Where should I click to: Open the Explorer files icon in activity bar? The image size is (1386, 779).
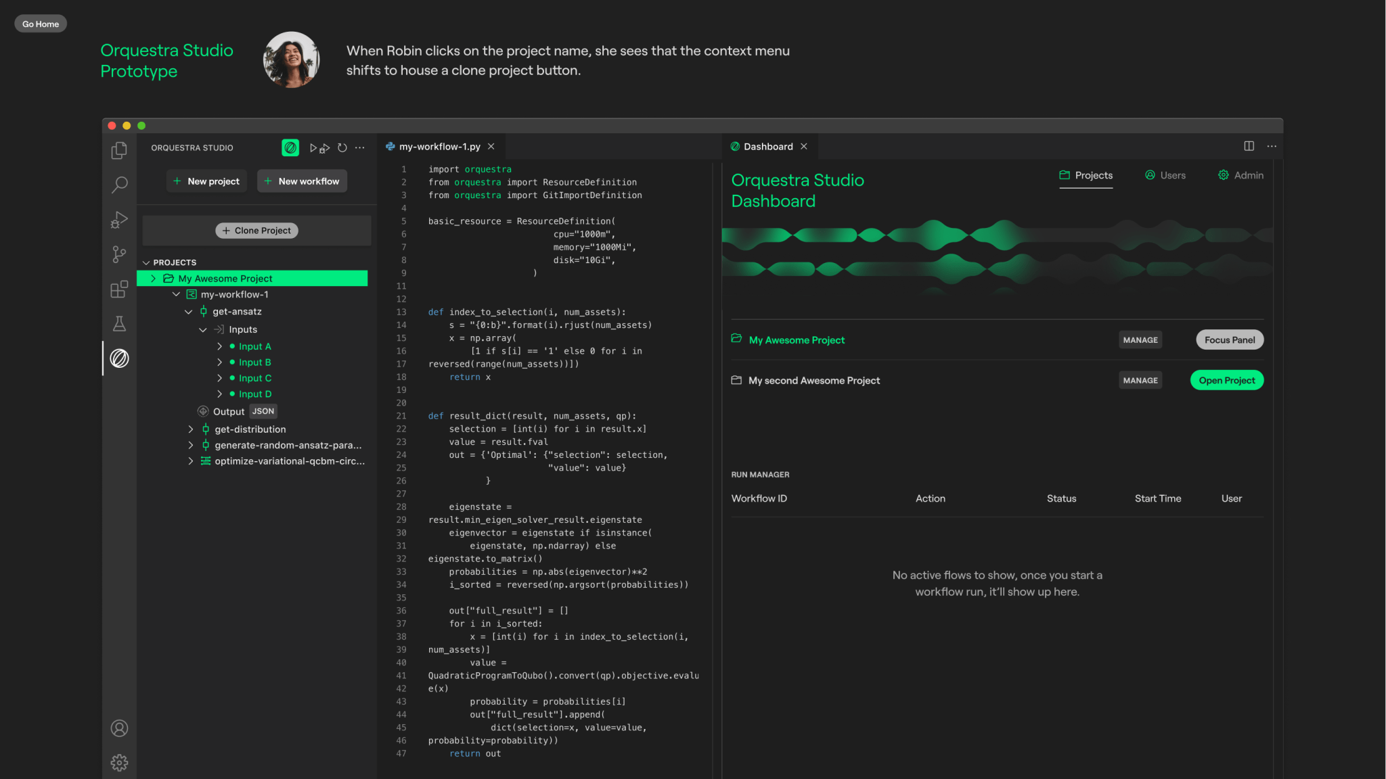point(119,149)
